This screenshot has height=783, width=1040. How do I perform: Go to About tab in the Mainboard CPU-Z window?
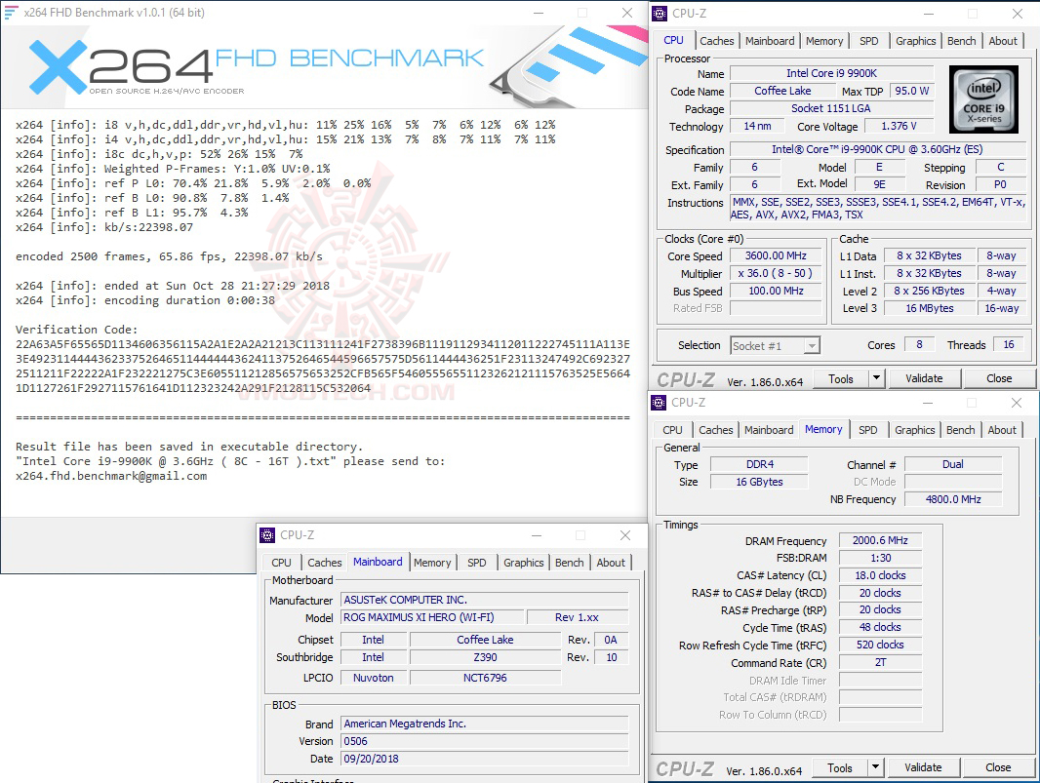point(611,563)
